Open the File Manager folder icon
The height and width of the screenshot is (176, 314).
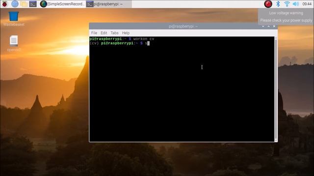pos(24,4)
